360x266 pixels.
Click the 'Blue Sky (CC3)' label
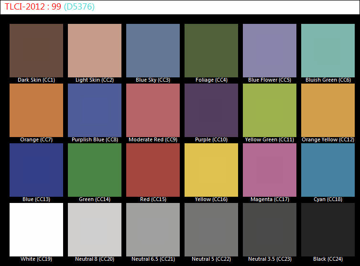(x=153, y=80)
